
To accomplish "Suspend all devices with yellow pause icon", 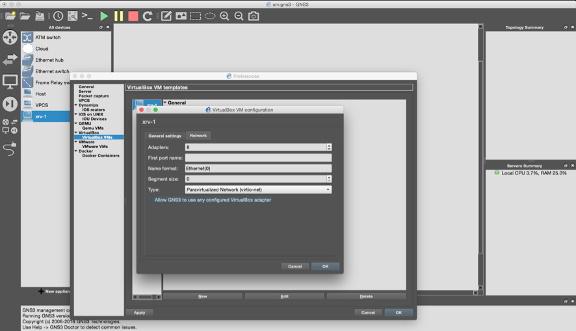I will tap(119, 16).
